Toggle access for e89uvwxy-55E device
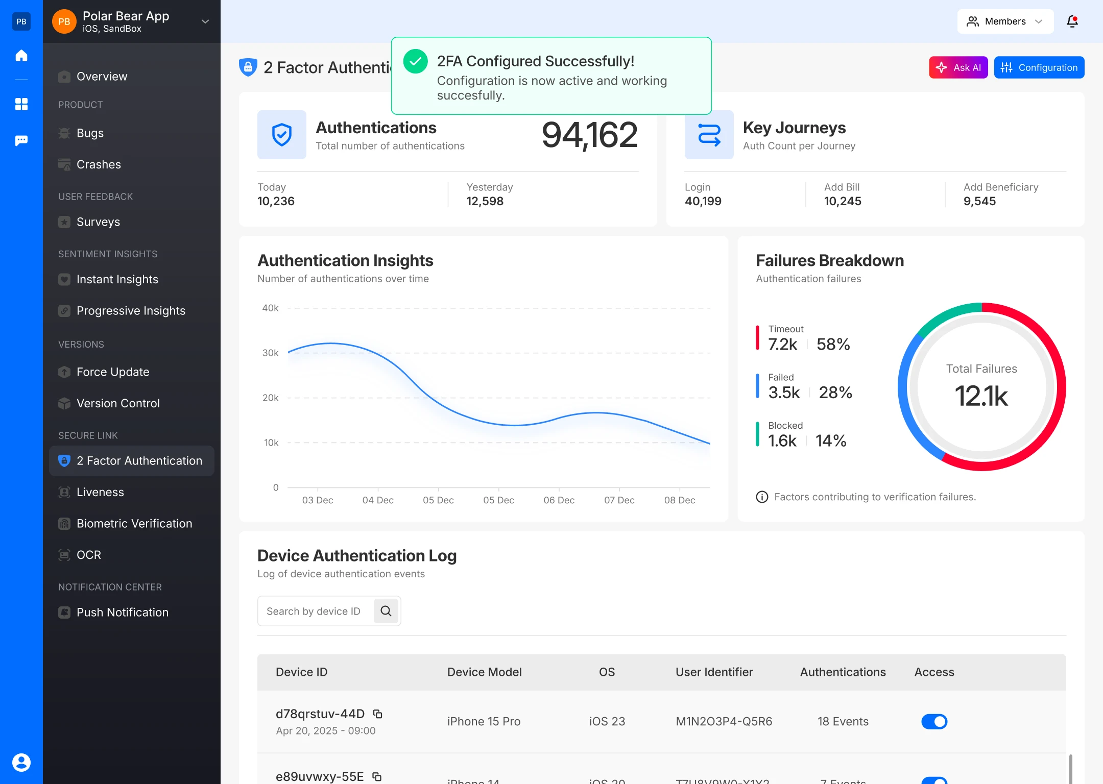 pos(934,780)
